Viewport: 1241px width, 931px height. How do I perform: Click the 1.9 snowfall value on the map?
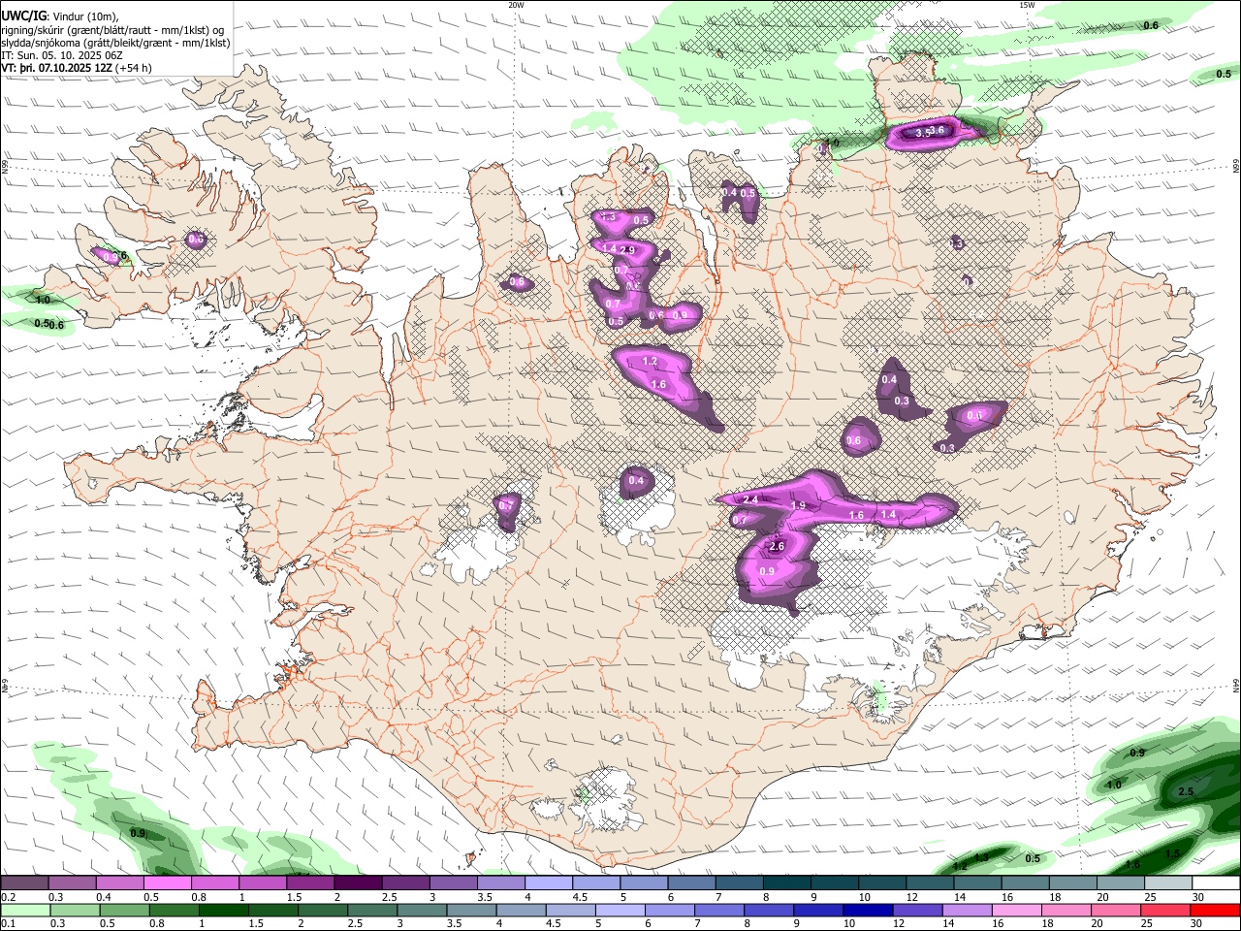pos(799,505)
